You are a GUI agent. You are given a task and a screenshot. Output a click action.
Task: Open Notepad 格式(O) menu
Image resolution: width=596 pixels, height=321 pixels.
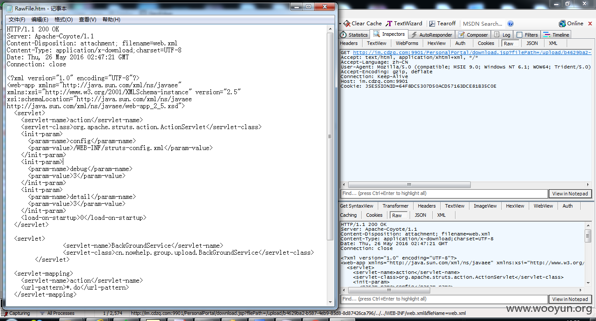[63, 20]
